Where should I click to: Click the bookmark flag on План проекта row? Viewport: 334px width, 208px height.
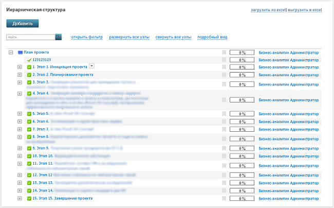pyautogui.click(x=224, y=53)
